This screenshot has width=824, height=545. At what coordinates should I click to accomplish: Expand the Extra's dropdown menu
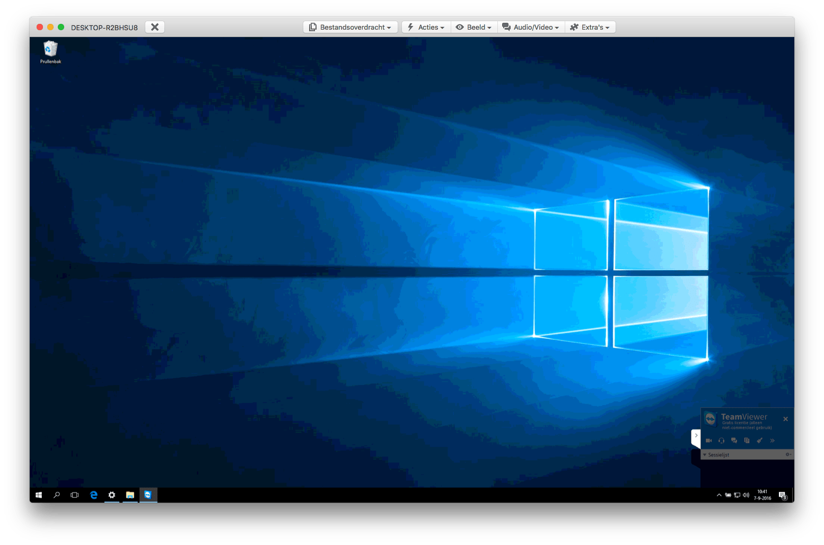coord(590,27)
